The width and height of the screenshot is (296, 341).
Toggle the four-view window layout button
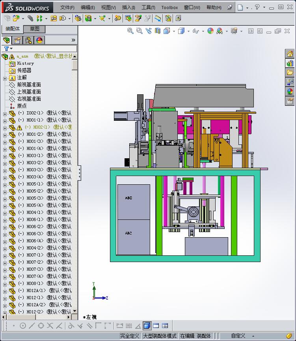(165, 326)
